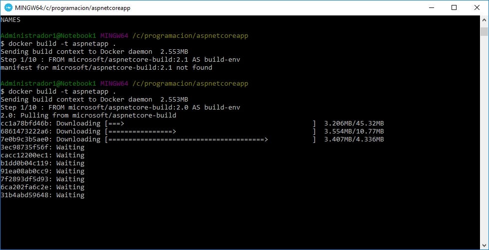Click the 3.206MB/45.32MB download size

pyautogui.click(x=354, y=124)
